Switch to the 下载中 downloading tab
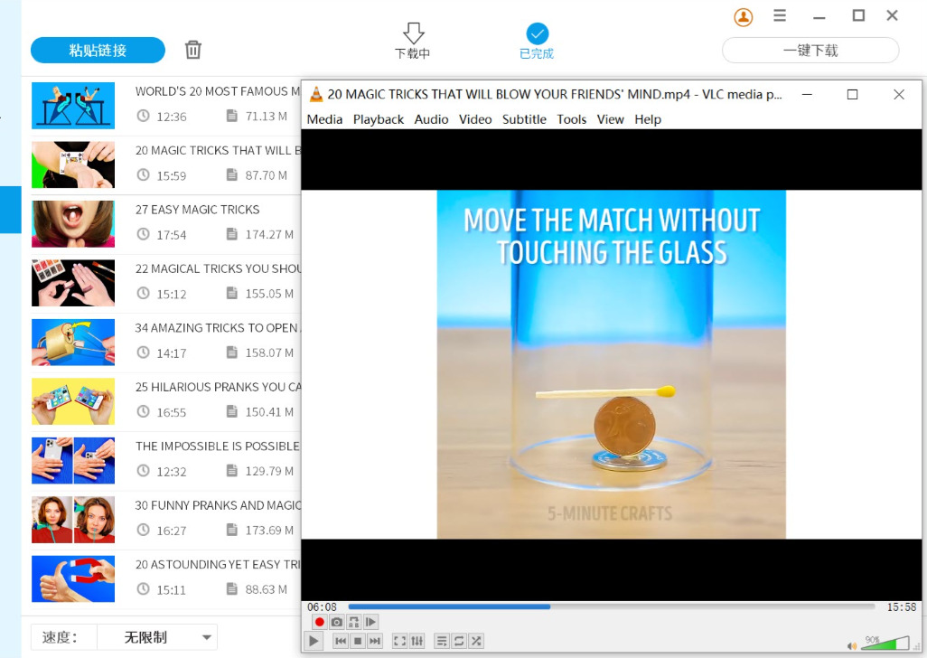927x658 pixels. (x=413, y=41)
